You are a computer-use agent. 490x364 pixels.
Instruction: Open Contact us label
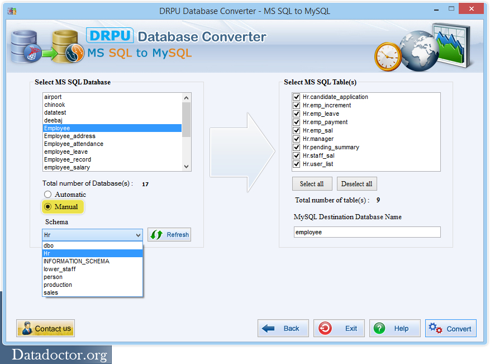53,329
